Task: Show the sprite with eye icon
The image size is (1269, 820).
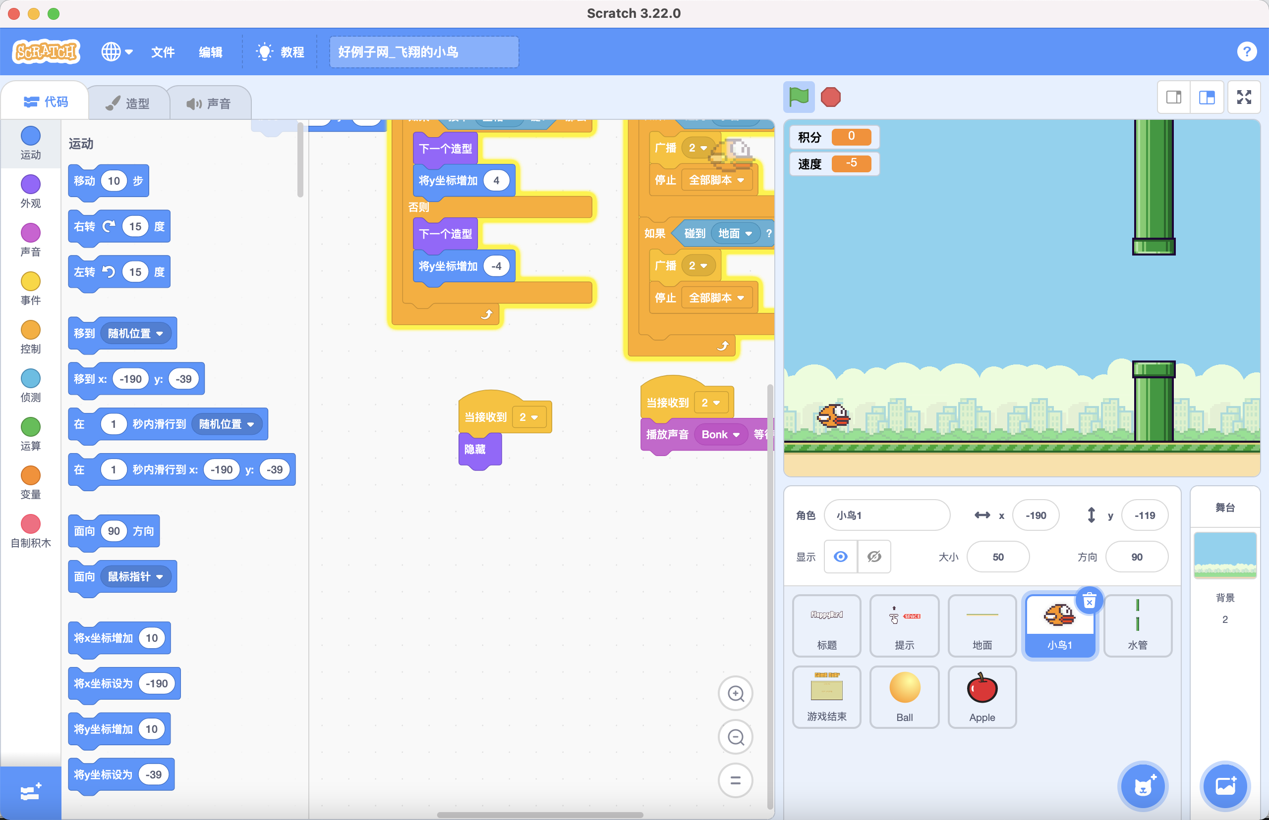Action: coord(841,557)
